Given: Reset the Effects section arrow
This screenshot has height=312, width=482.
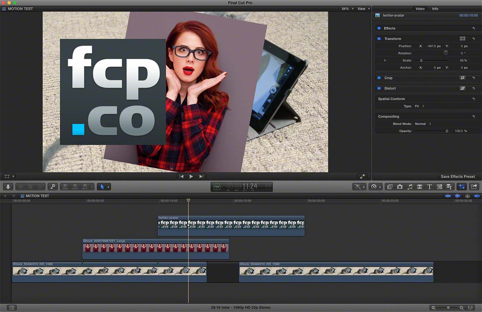Looking at the screenshot, I should point(474,29).
